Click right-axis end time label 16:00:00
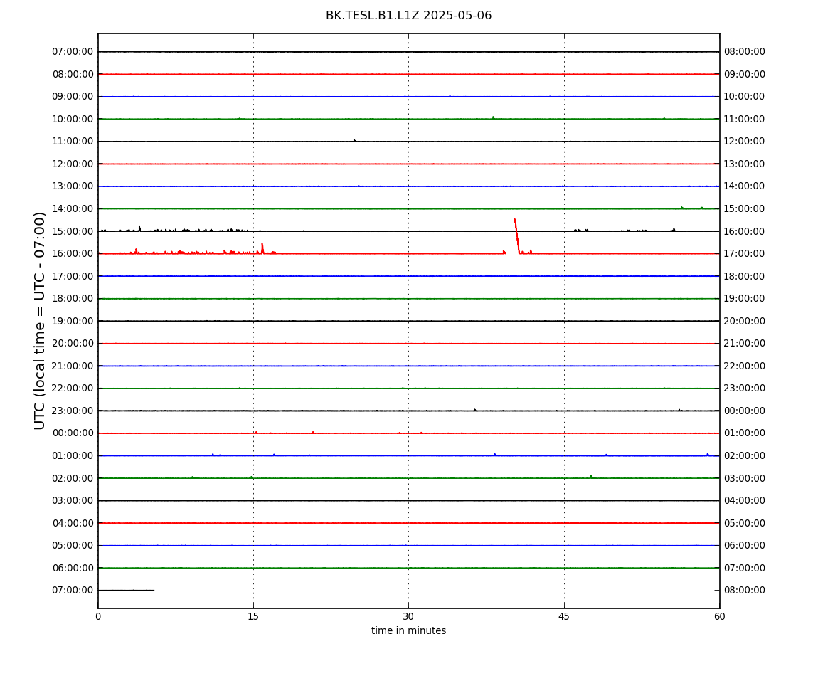This screenshot has height=676, width=818. [745, 231]
